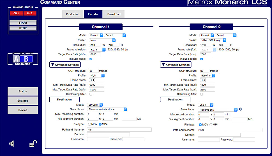This screenshot has width=272, height=156.
Task: Change Channel 2 Frame slices stepper
Action: click(203, 80)
